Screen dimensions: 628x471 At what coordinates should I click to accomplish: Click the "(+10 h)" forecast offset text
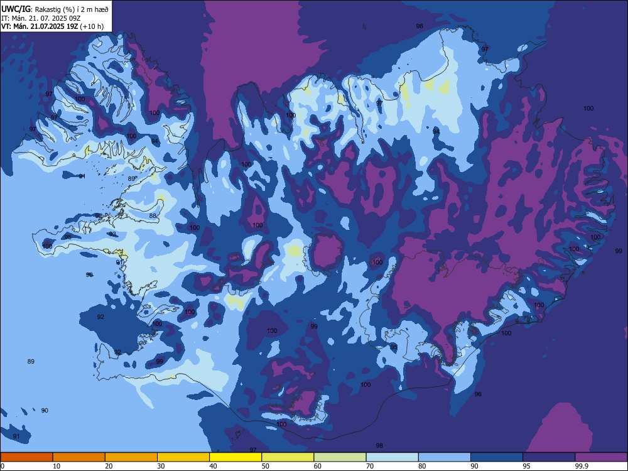click(x=92, y=26)
